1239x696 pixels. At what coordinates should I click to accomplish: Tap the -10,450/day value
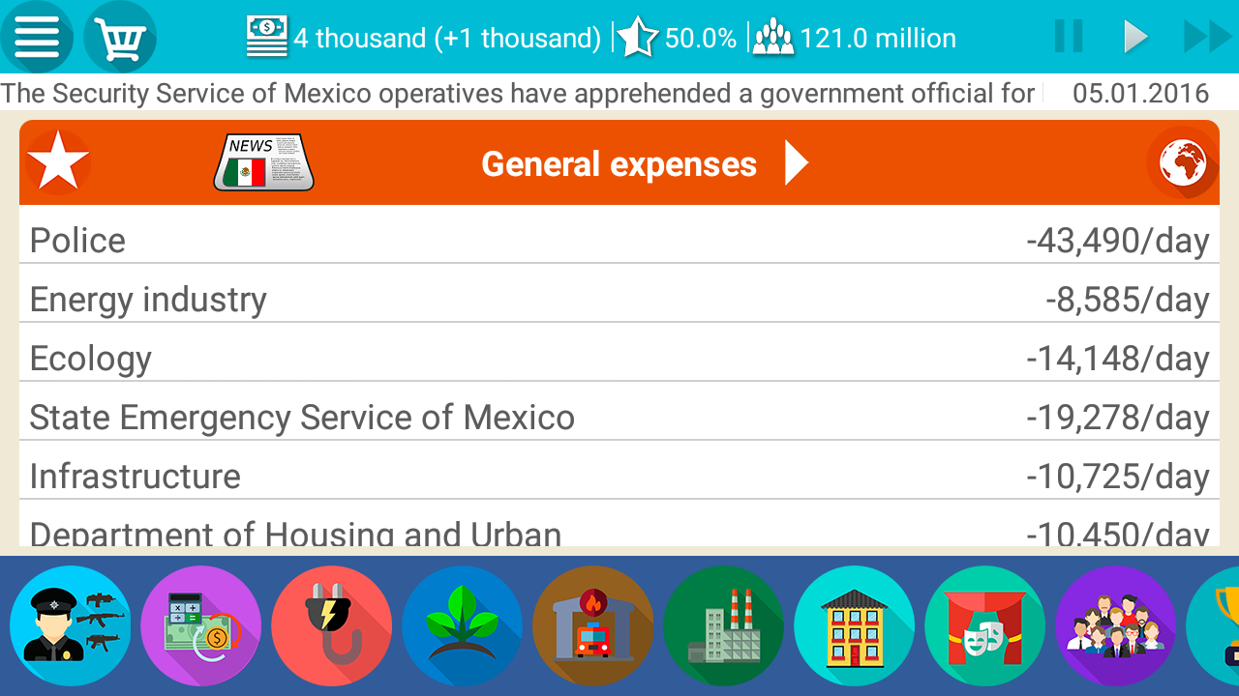(x=1118, y=533)
